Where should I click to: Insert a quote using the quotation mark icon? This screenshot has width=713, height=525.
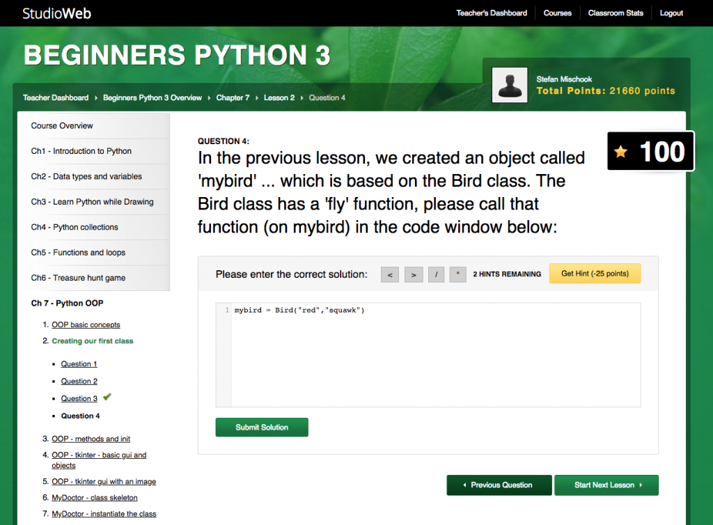(457, 274)
